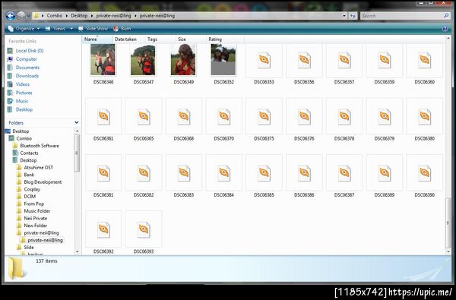
Task: Click the Refresh button beside address bar
Action: pos(353,16)
